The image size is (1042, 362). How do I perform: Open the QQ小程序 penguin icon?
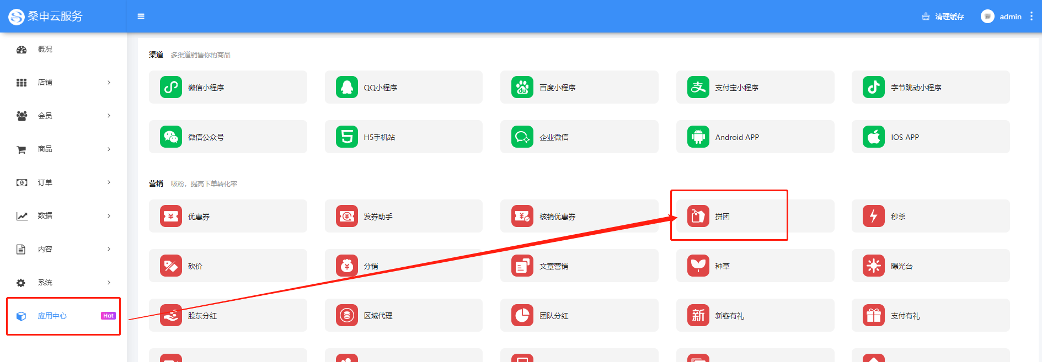point(347,87)
